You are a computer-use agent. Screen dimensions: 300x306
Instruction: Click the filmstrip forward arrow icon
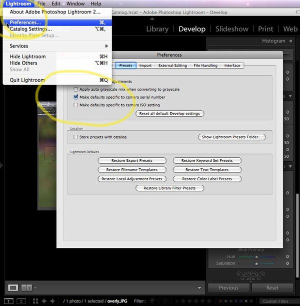[53, 301]
